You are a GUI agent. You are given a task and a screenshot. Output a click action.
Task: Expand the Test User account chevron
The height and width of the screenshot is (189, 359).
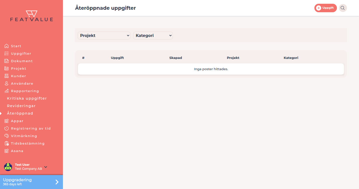(x=46, y=167)
